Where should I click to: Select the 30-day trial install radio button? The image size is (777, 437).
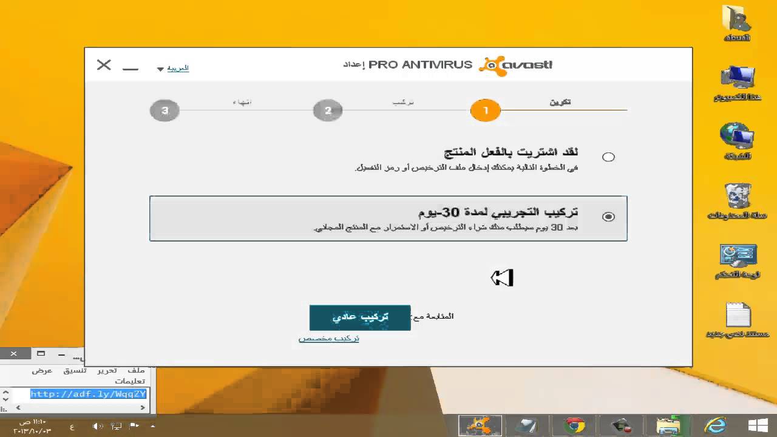(x=608, y=217)
